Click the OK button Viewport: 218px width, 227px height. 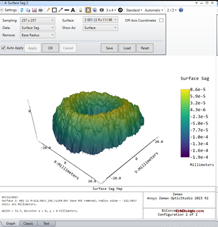[50, 48]
